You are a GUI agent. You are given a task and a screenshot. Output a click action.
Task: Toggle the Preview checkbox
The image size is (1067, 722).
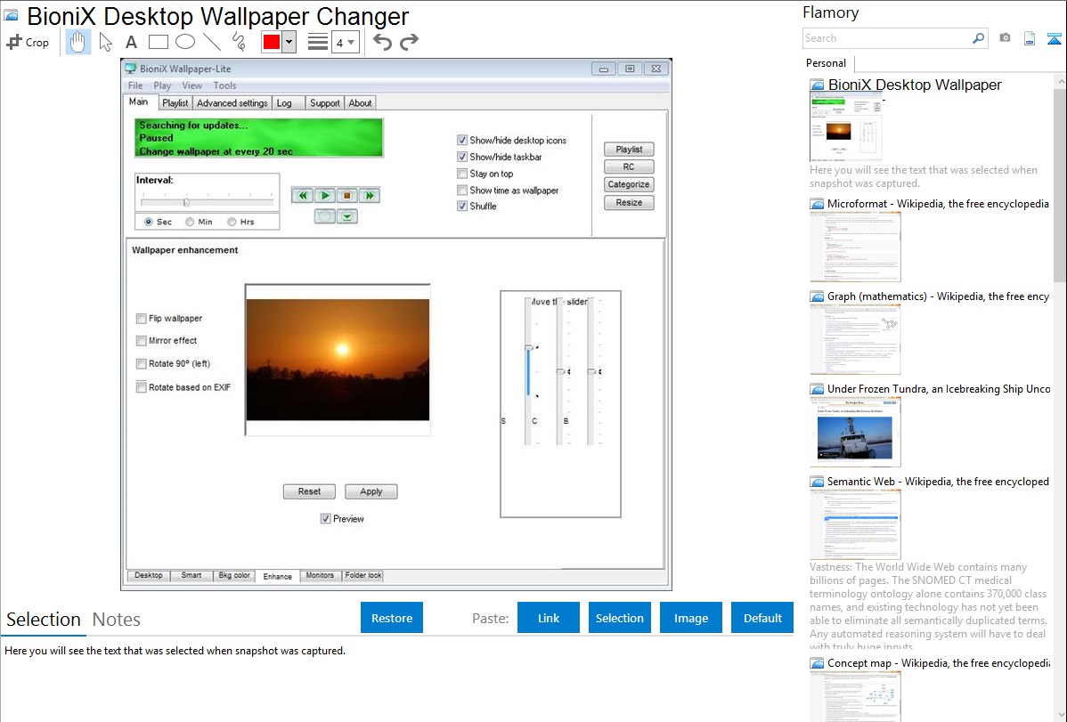326,518
